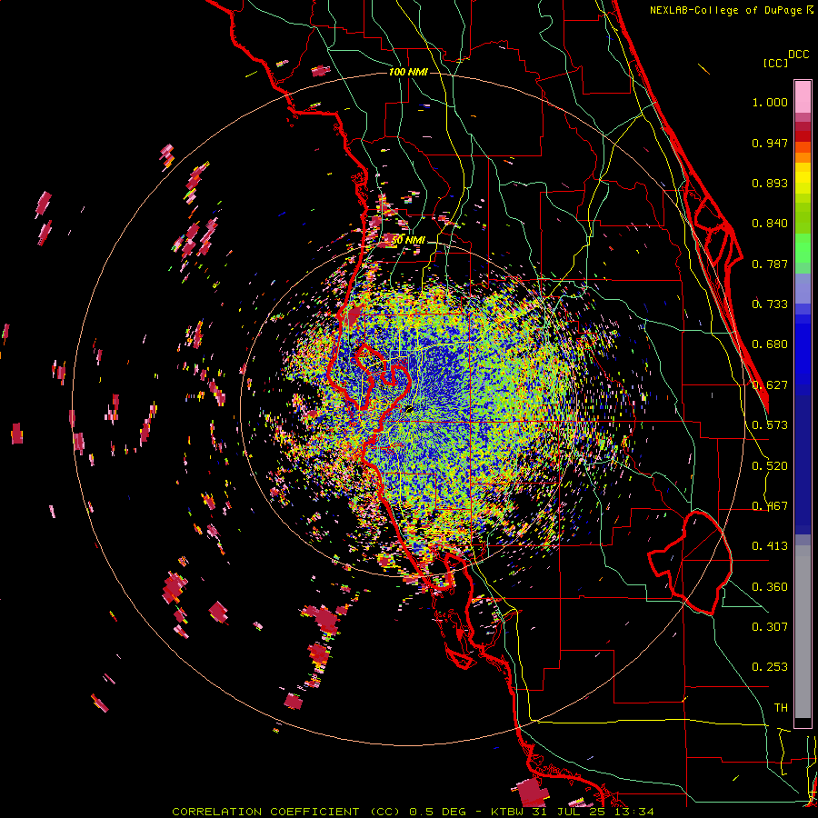Image resolution: width=818 pixels, height=818 pixels.
Task: Click the 0.840 color scale value
Action: coord(770,224)
